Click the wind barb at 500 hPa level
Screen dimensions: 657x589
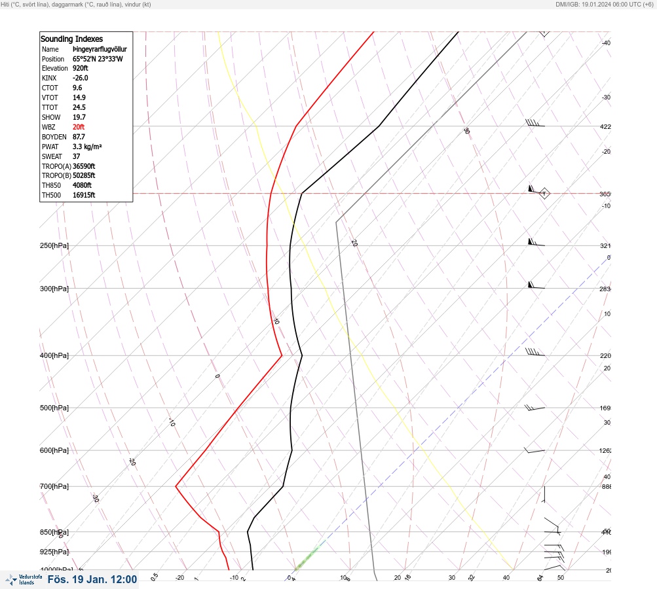pyautogui.click(x=535, y=407)
